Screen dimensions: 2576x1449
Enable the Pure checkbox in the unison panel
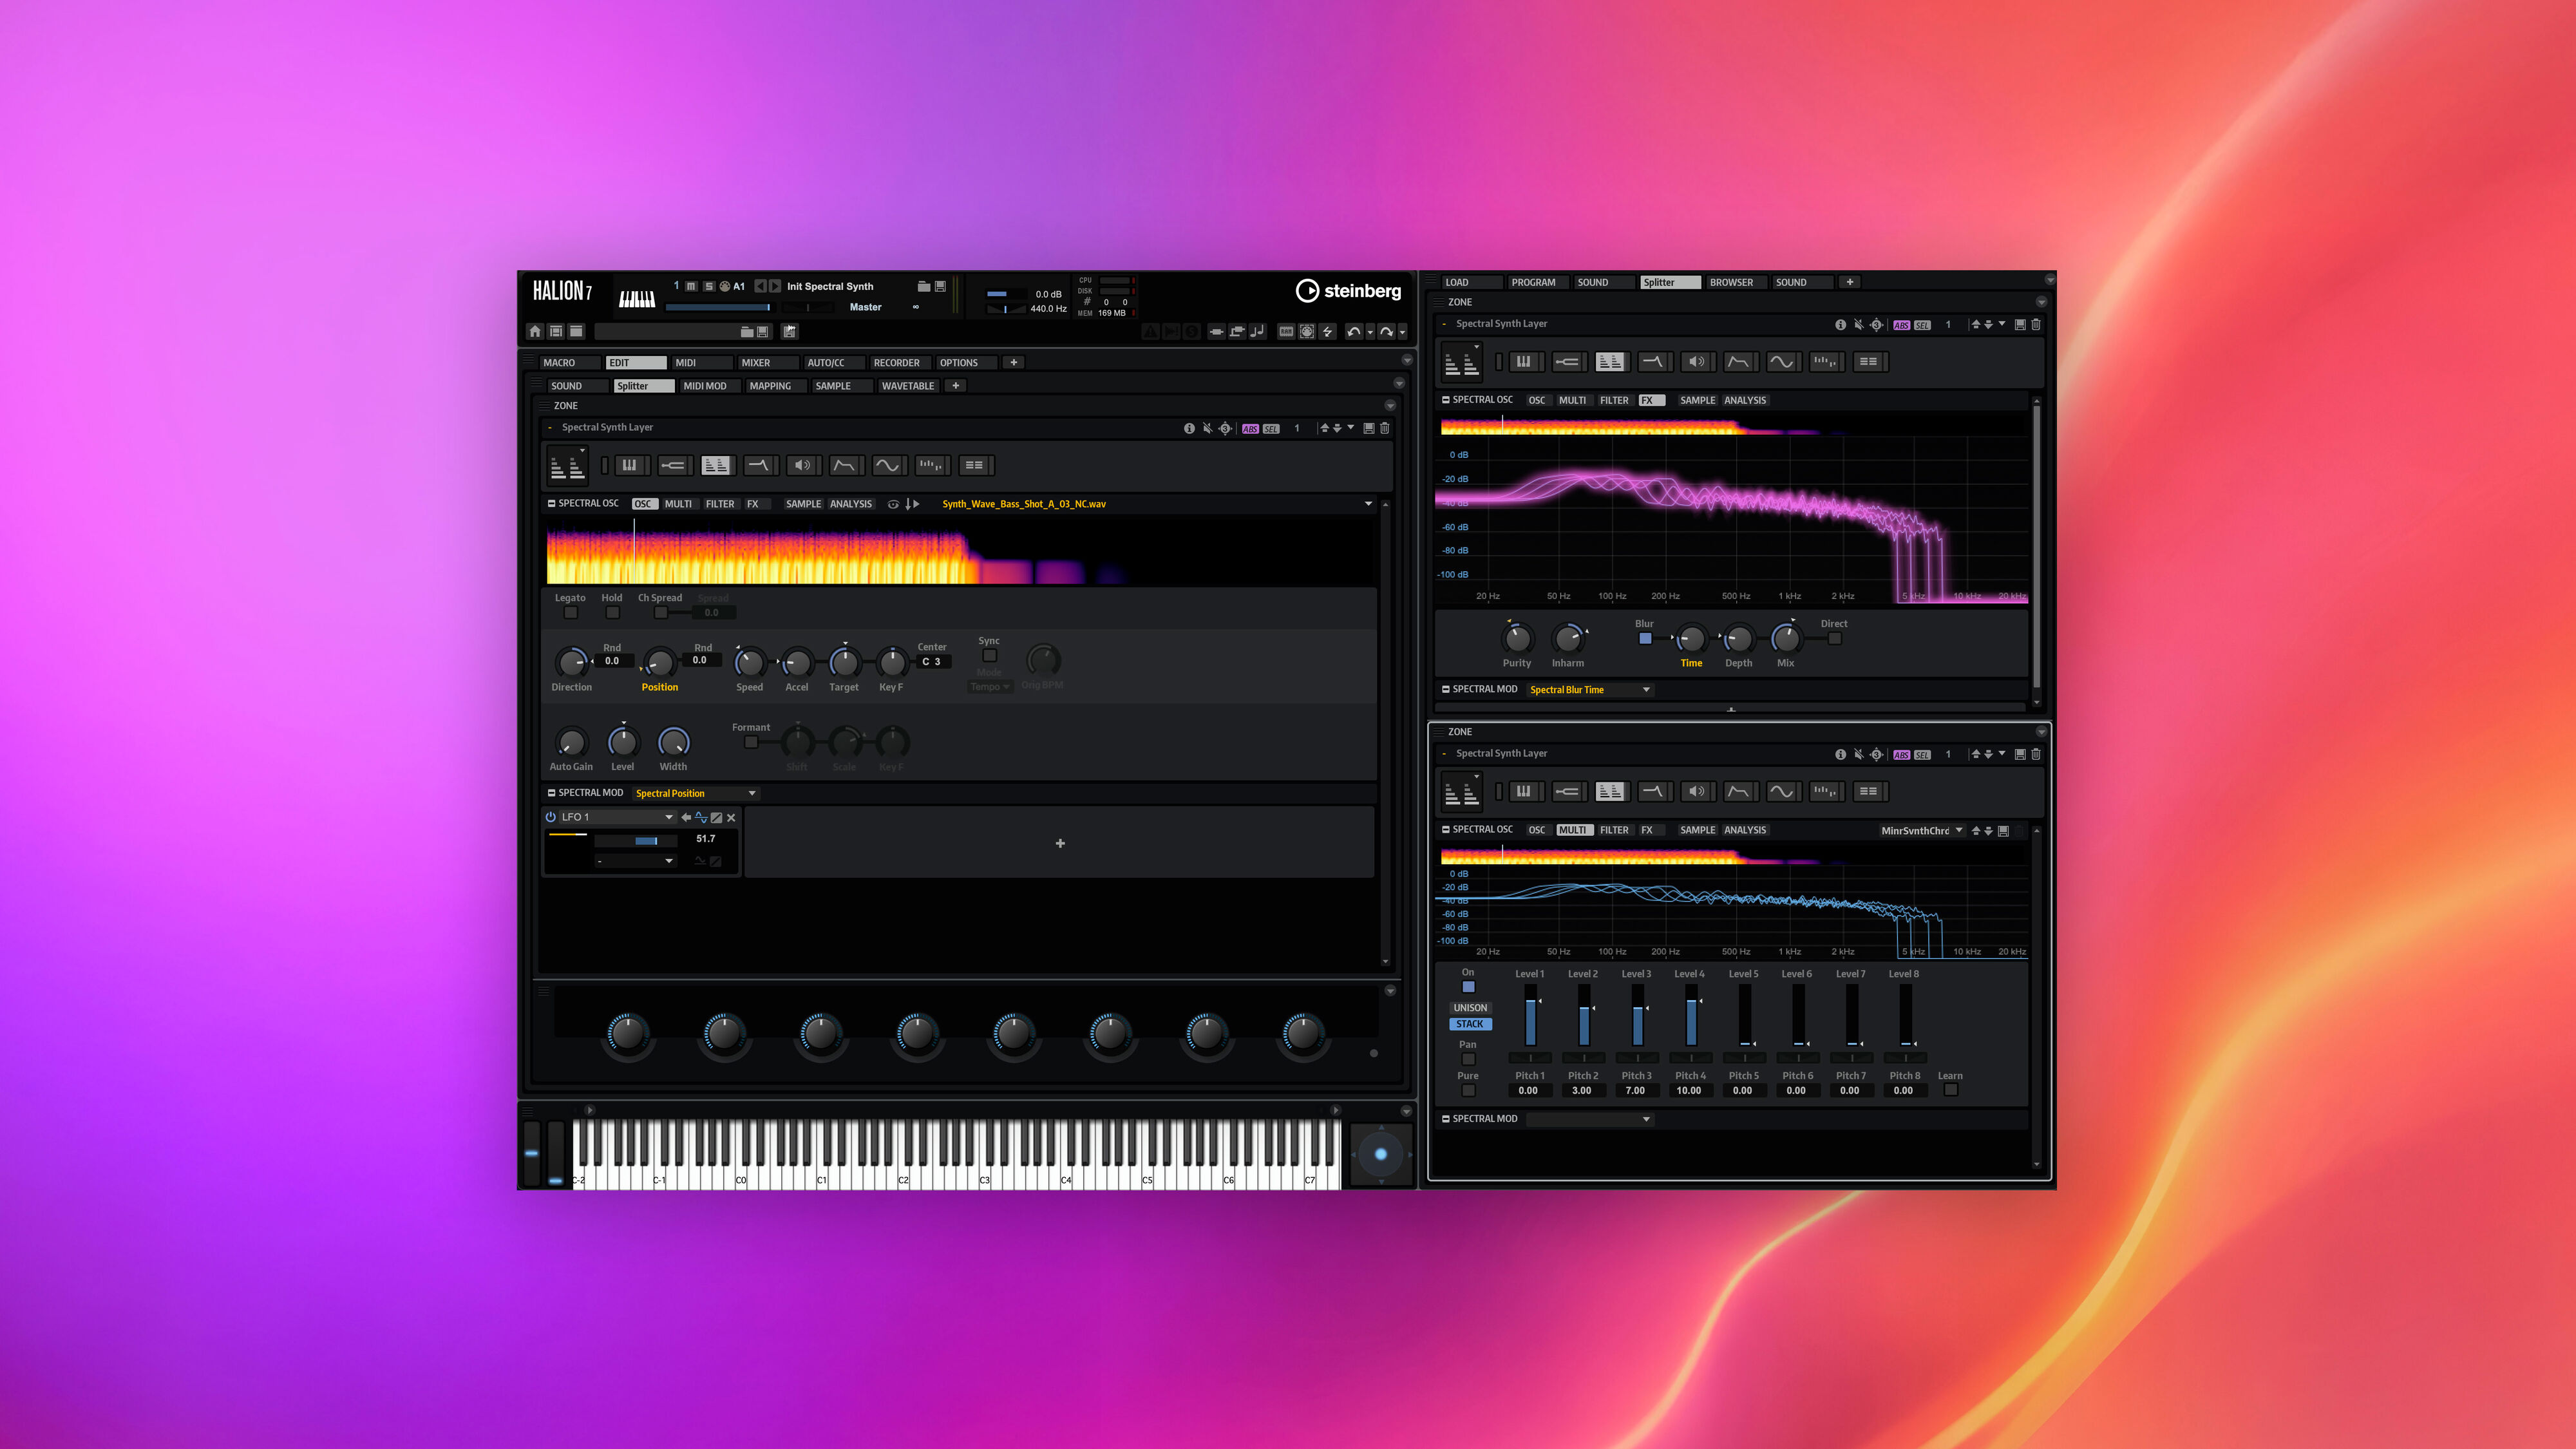click(1469, 1089)
